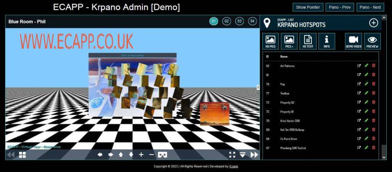Open the HS PICS hotspot tool
The image size is (392, 172).
tap(270, 41)
